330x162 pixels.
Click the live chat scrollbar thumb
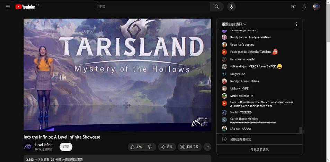click(301, 130)
